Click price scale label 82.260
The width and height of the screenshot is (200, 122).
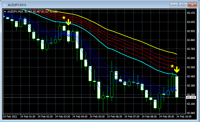coord(191,95)
